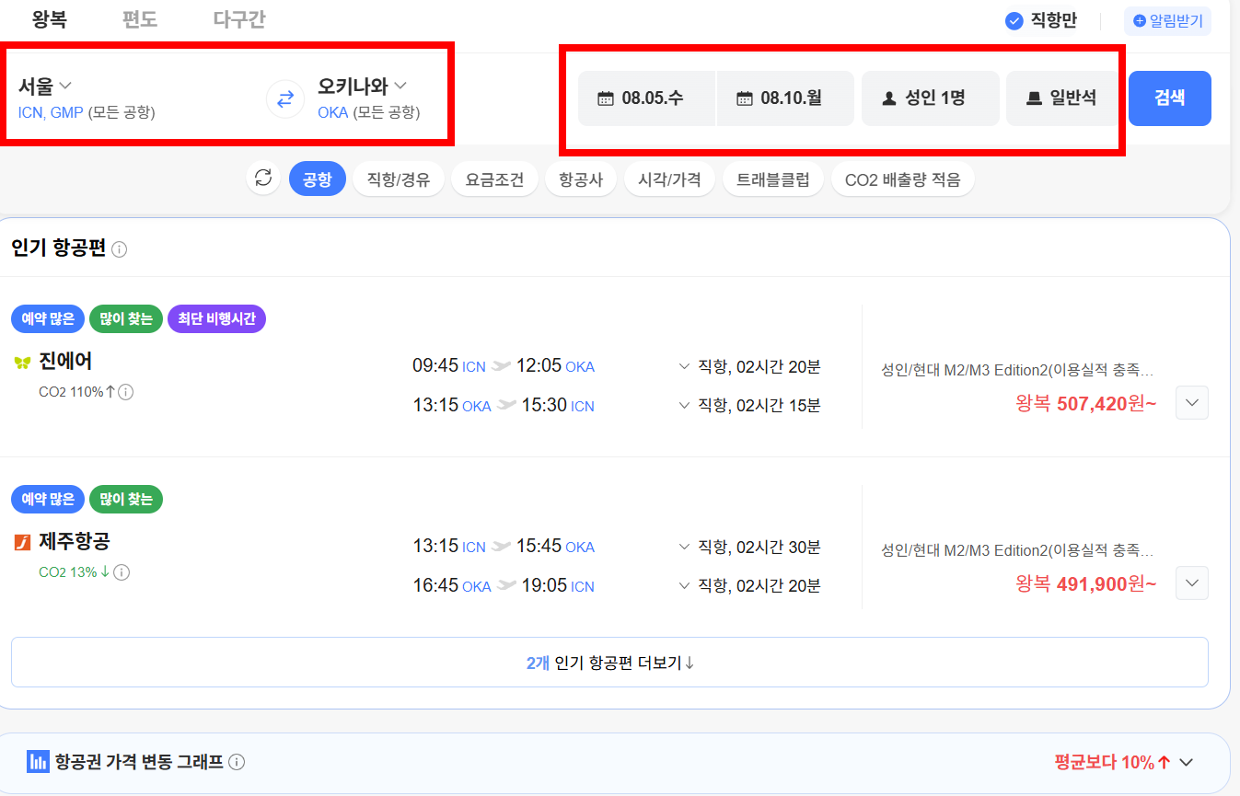Image resolution: width=1240 pixels, height=796 pixels.
Task: Open the 항공사 filter
Action: tap(581, 179)
